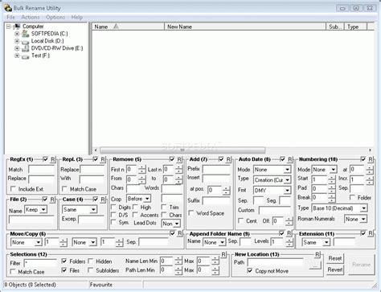Click the sort arrow in the Name column header
Image resolution: width=381 pixels, height=292 pixels.
pos(116,27)
